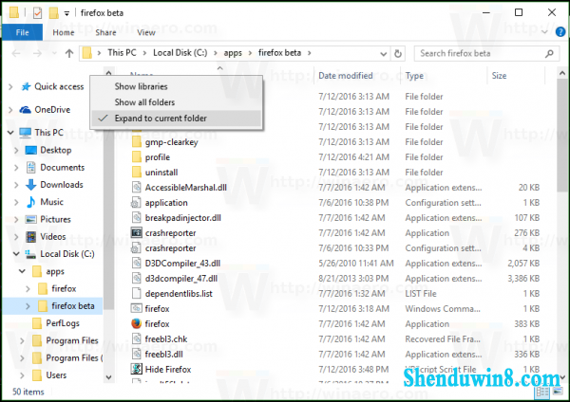Click the New folder quick access icon
This screenshot has width=570, height=402.
(x=54, y=12)
